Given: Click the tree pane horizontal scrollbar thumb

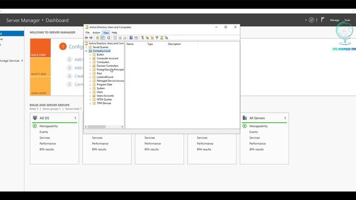Looking at the screenshot, I should click(x=96, y=127).
